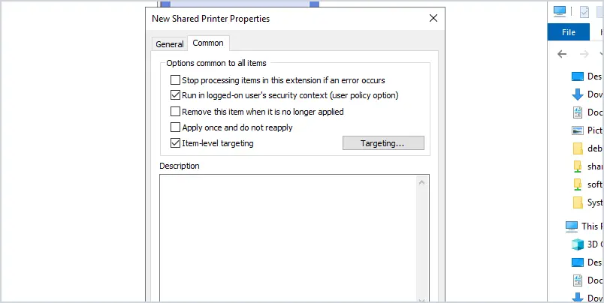Image resolution: width=604 pixels, height=303 pixels.
Task: Select the Documents icon in Quick access
Action: click(578, 112)
